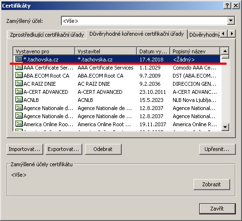Click date 23.10.2011 cell
Image resolution: width=242 pixels, height=221 pixels.
tap(153, 92)
